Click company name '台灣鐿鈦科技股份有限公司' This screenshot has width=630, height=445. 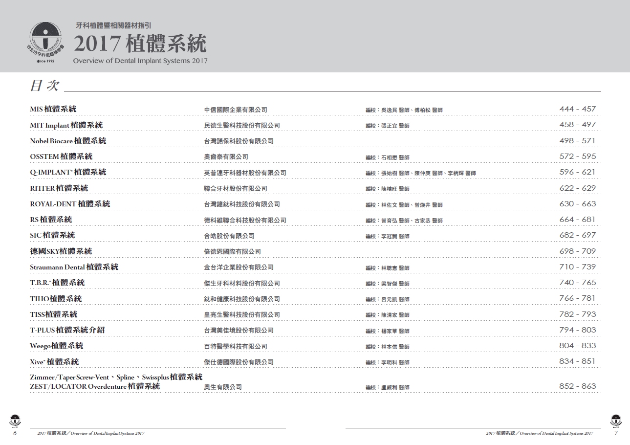[242, 204]
